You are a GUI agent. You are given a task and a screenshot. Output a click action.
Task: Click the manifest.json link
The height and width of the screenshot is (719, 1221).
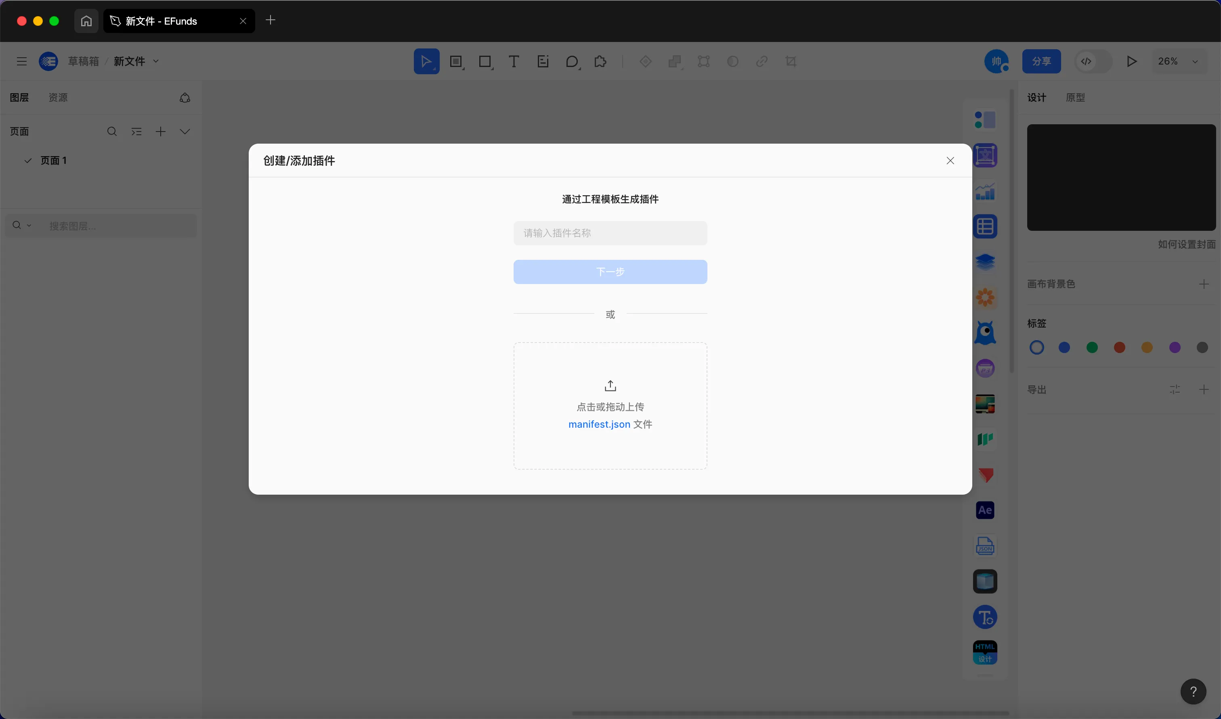[x=599, y=424]
